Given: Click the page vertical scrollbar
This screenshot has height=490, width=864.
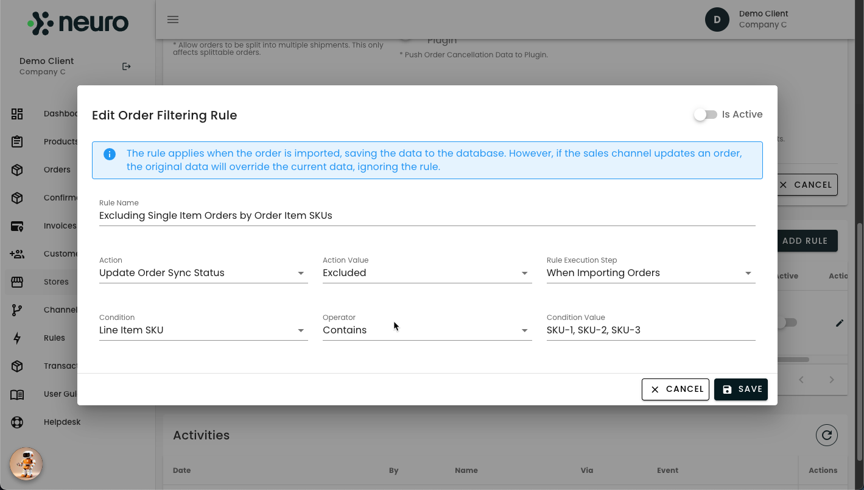Looking at the screenshot, I should coord(860,341).
